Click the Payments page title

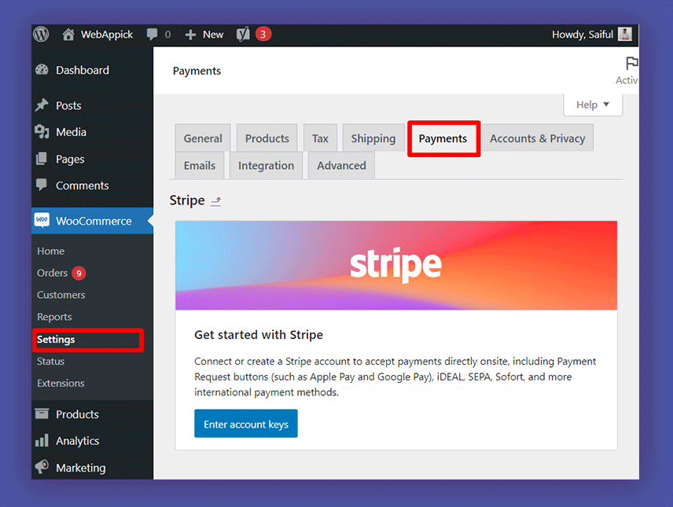(x=197, y=71)
